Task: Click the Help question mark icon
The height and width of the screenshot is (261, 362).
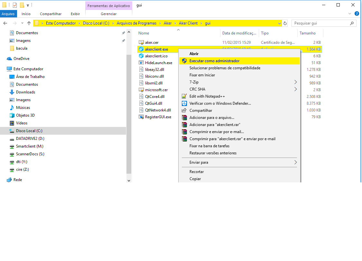Action: (357, 14)
